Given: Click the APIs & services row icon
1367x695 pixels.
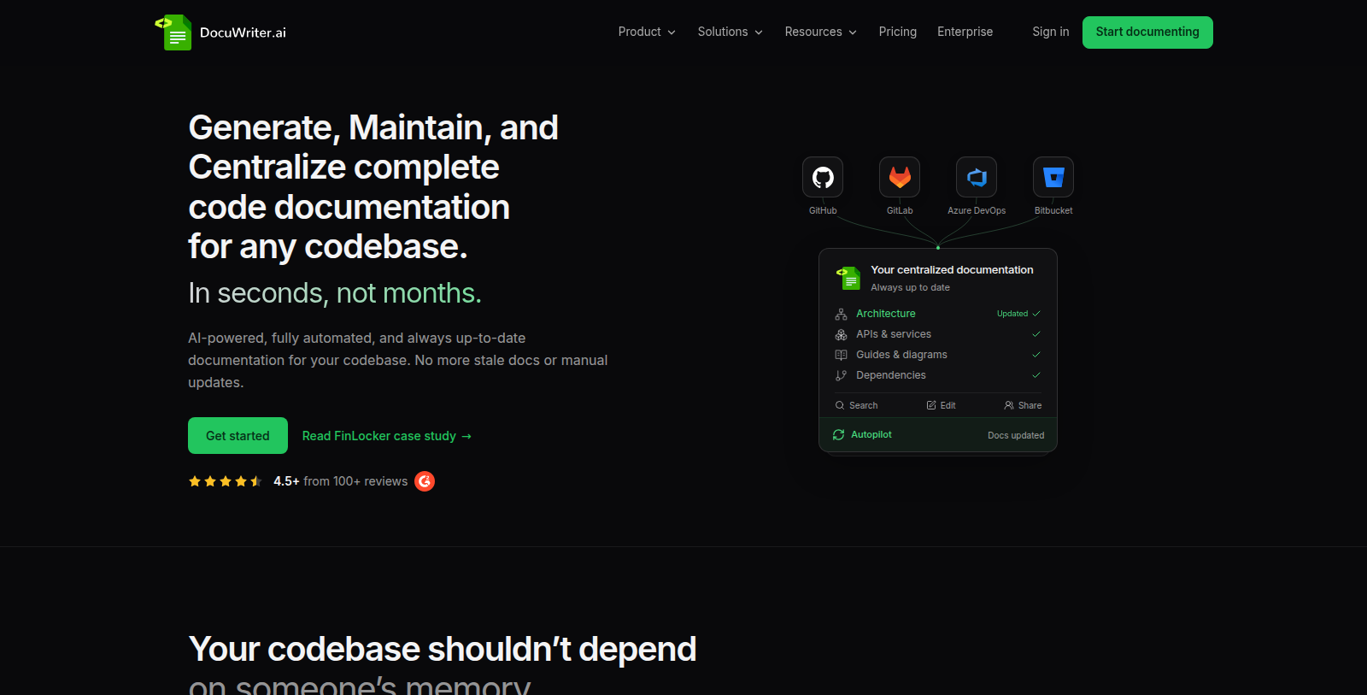Looking at the screenshot, I should coord(841,334).
